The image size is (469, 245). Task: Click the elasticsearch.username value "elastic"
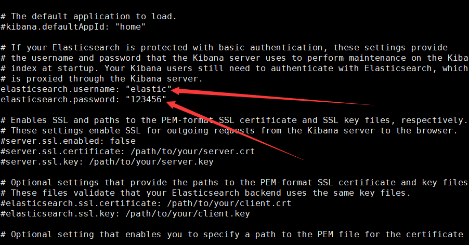pos(149,89)
